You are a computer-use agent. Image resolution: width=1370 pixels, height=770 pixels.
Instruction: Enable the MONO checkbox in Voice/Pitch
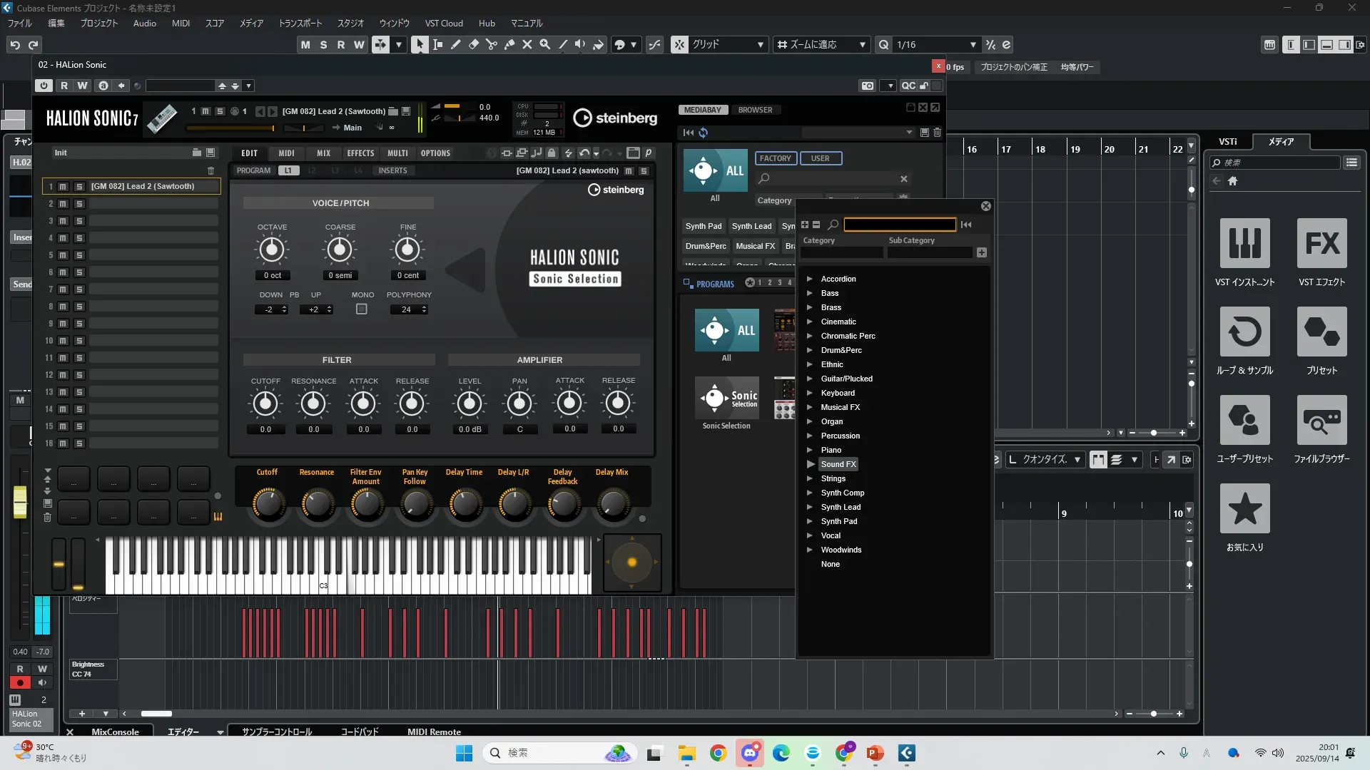(x=362, y=309)
